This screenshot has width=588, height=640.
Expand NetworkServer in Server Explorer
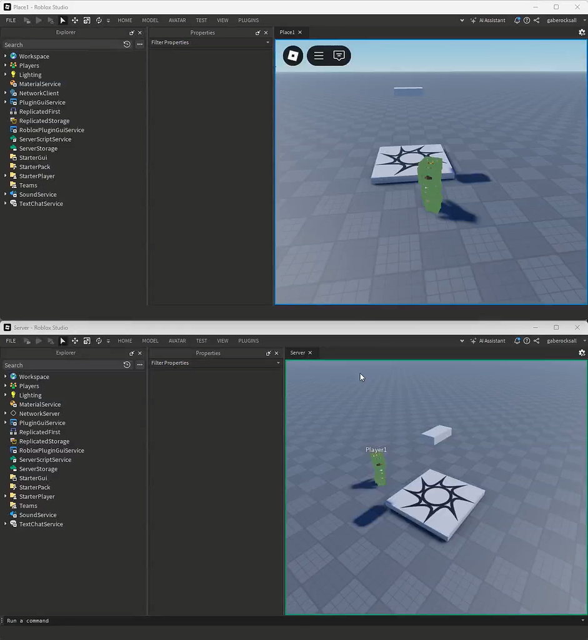click(x=5, y=414)
